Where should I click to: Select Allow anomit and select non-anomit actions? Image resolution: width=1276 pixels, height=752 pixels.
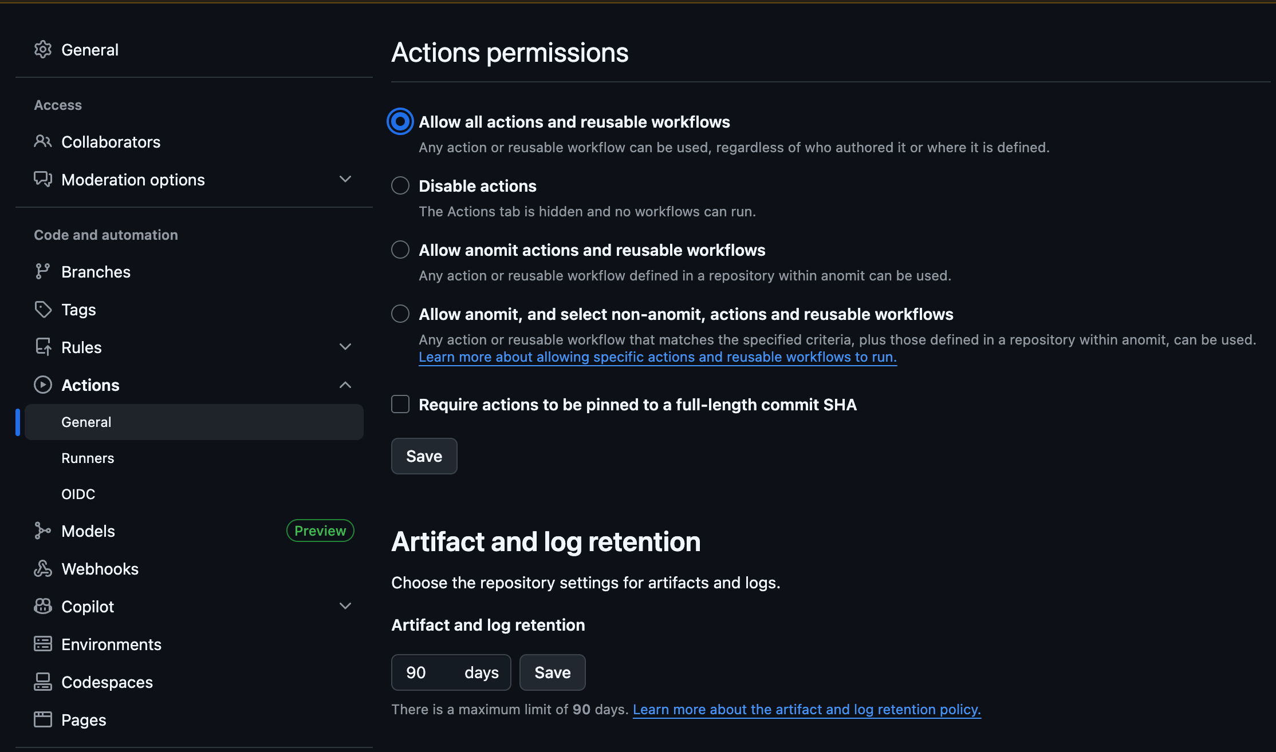coord(400,314)
